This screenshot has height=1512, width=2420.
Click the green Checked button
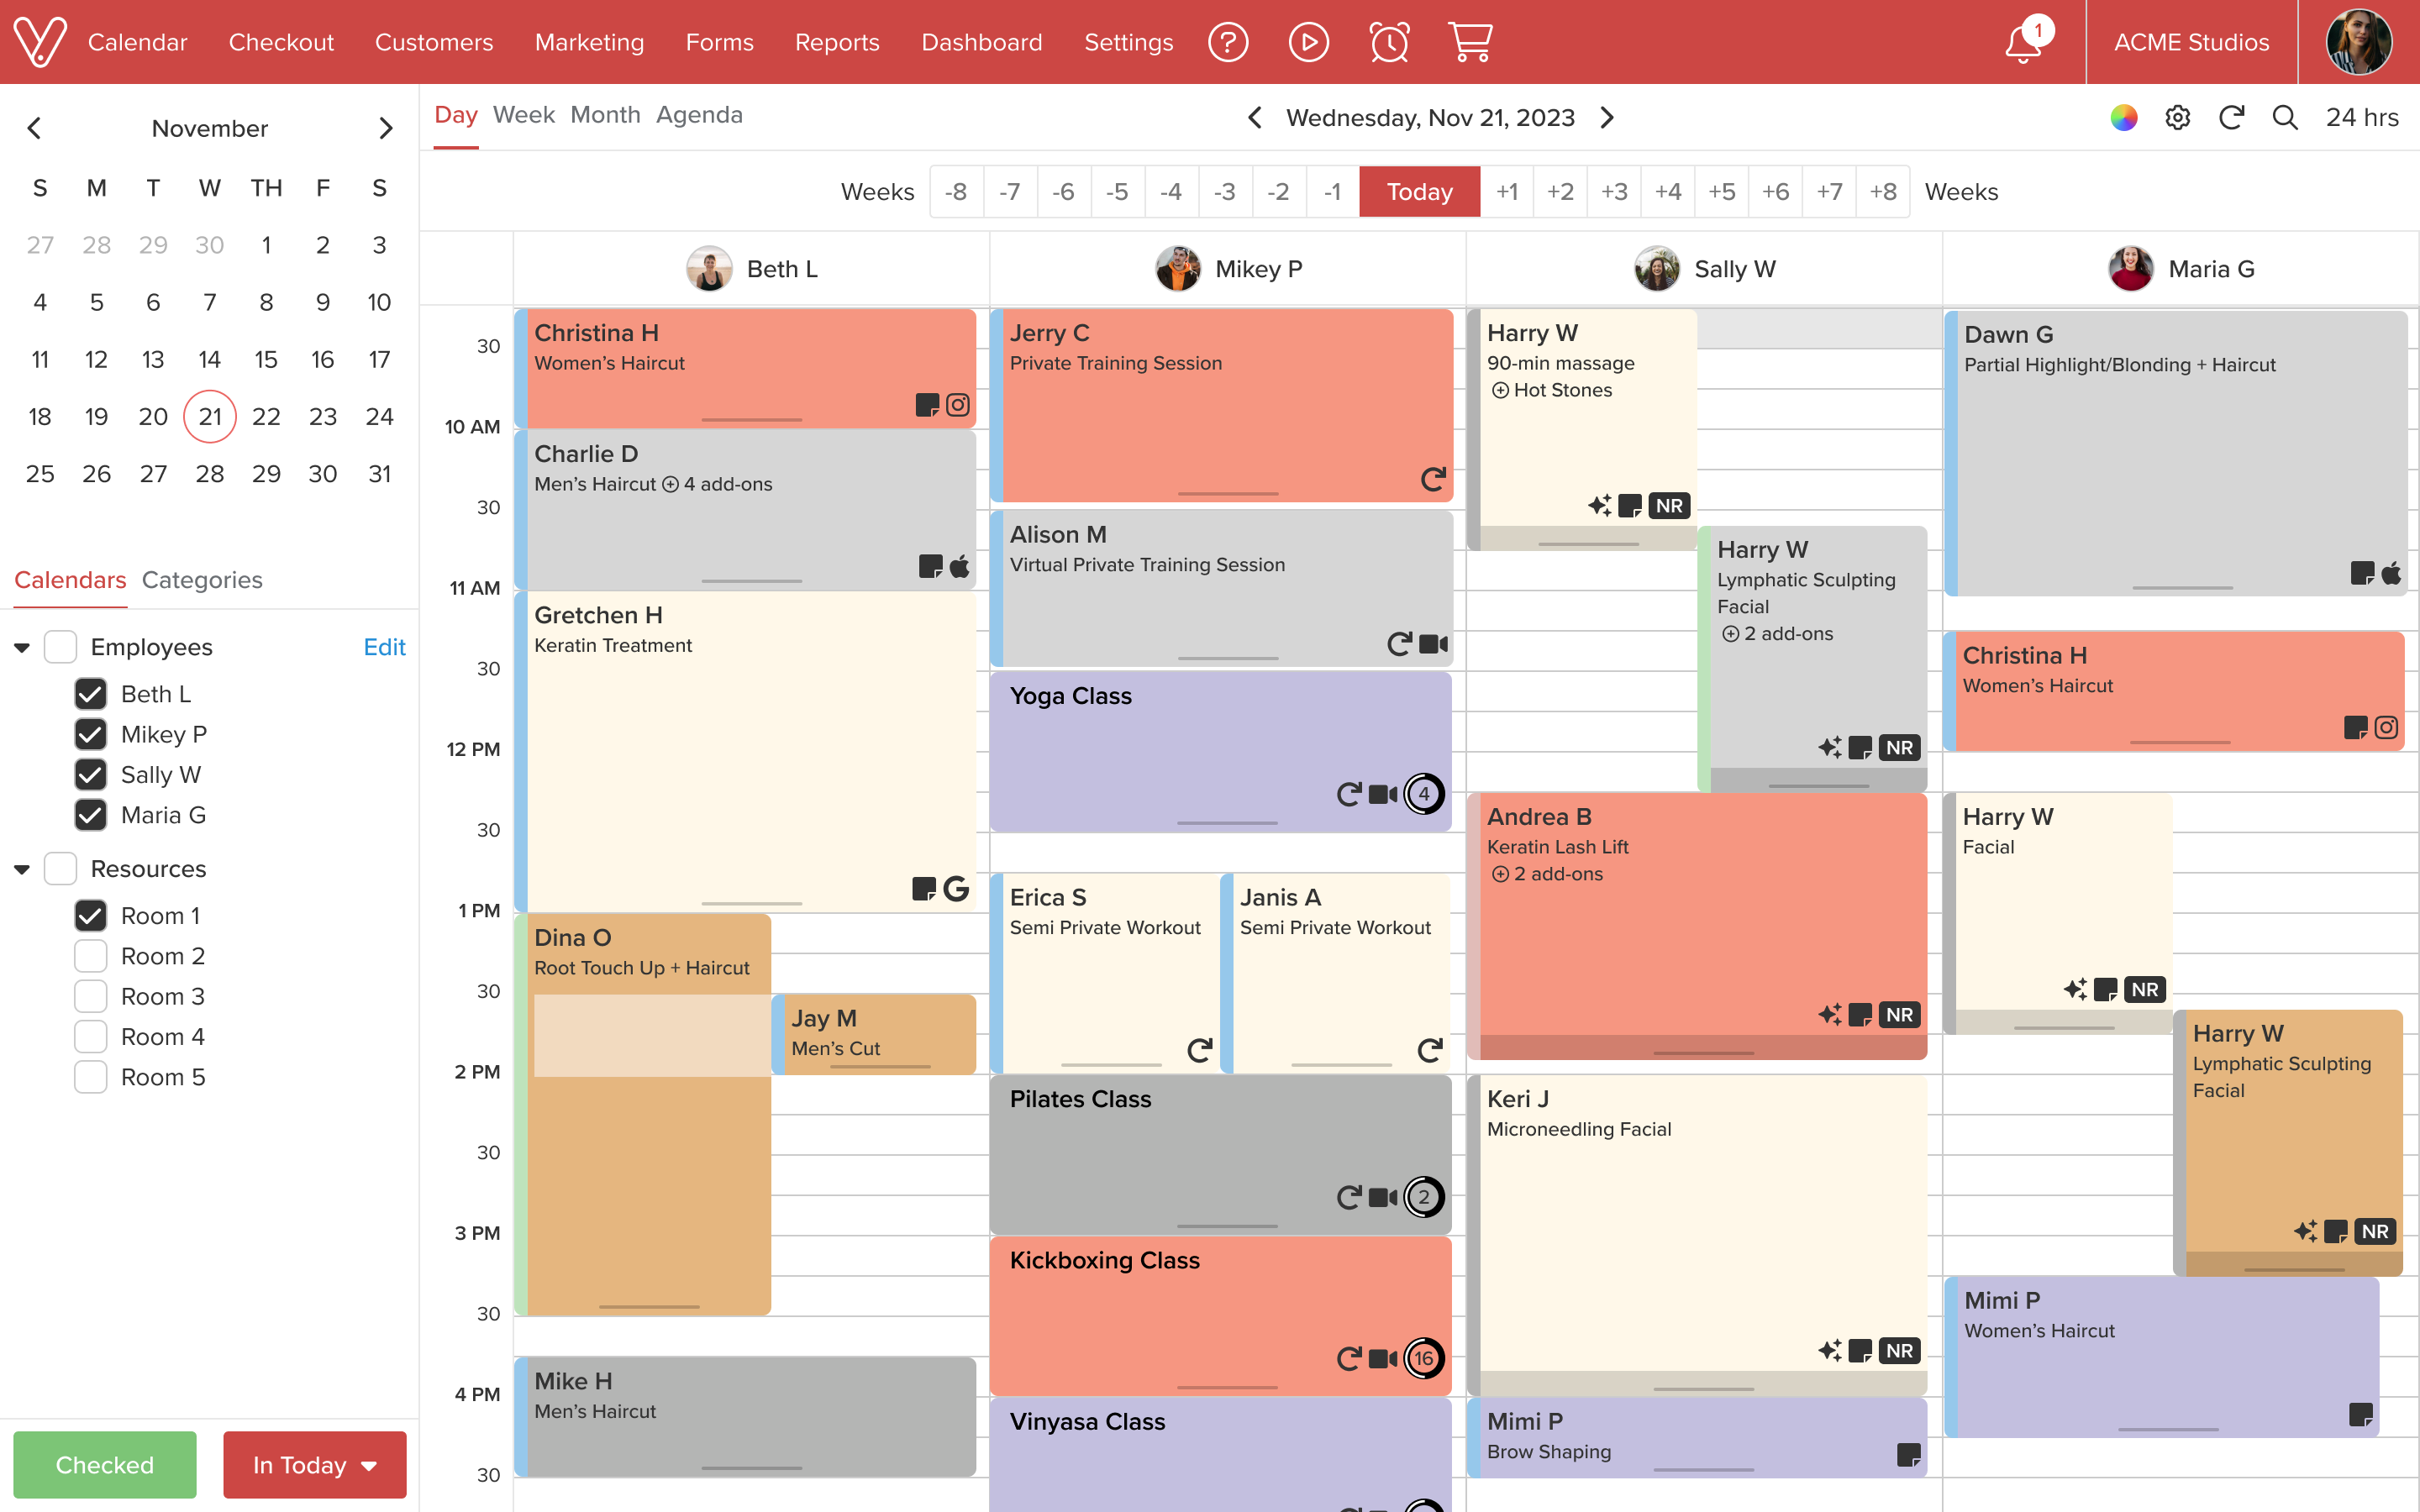pyautogui.click(x=105, y=1464)
